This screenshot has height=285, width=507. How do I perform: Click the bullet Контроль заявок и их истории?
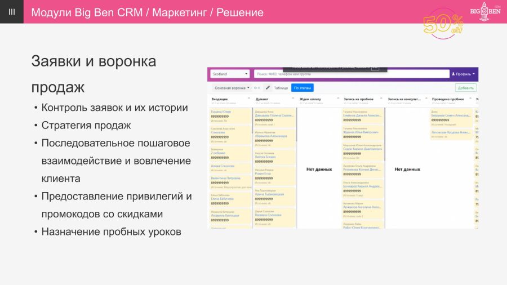point(114,108)
